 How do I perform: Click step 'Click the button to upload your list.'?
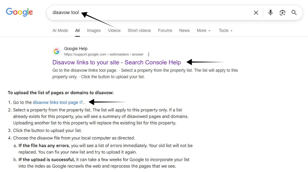point(47,130)
